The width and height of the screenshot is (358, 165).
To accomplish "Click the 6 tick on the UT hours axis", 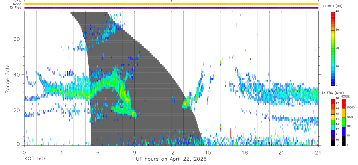I will coord(98,152).
